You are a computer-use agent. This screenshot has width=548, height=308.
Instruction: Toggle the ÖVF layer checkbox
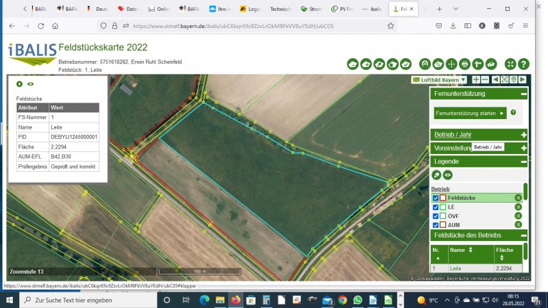435,216
